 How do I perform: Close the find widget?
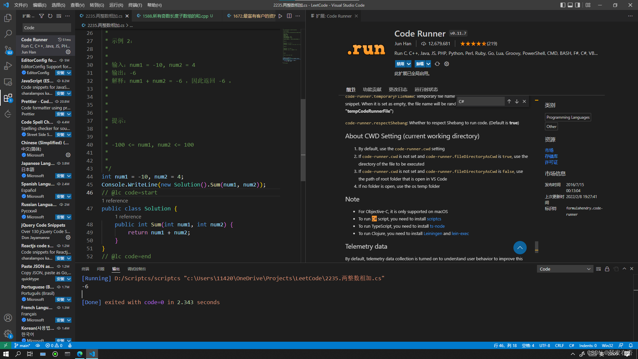pos(524,101)
